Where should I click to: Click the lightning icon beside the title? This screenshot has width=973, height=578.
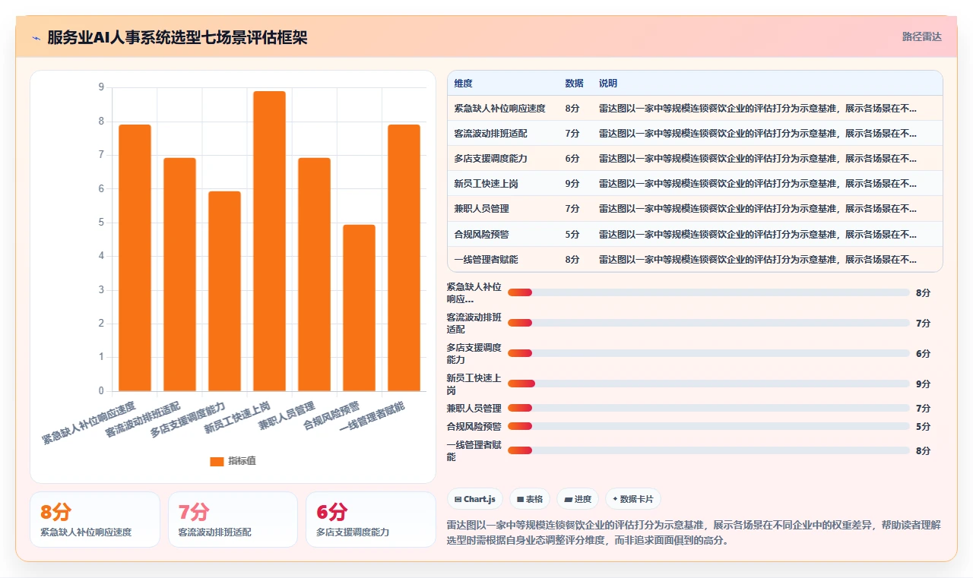pyautogui.click(x=36, y=38)
